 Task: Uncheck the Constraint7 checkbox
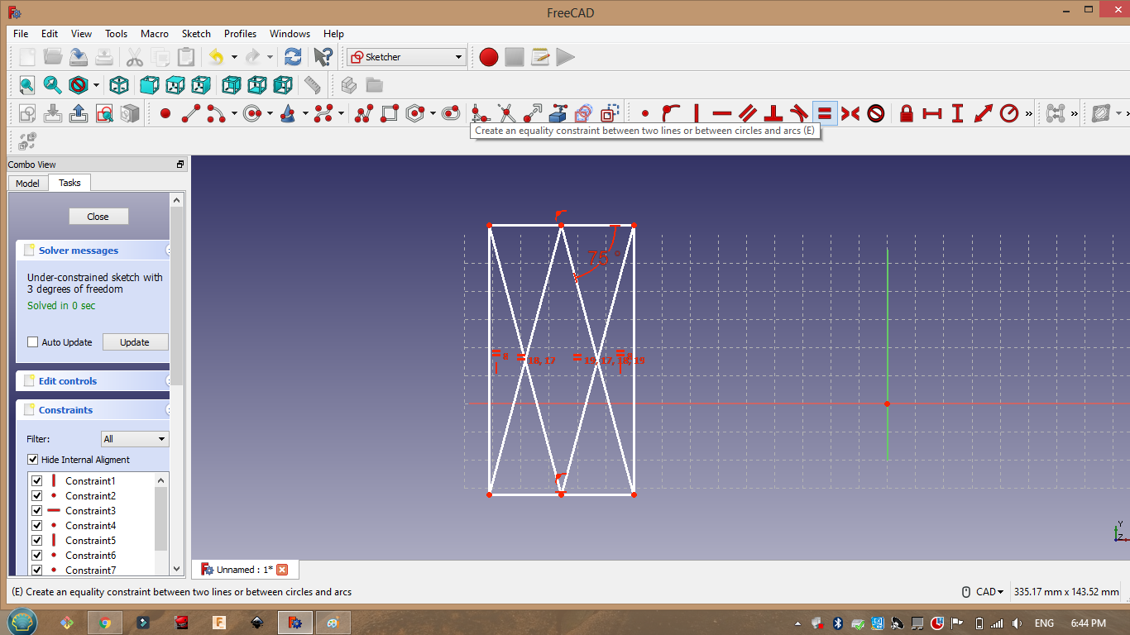coord(36,571)
